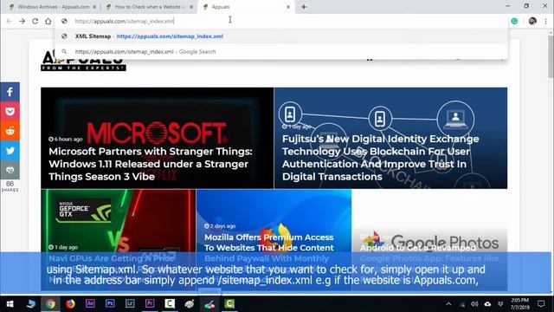This screenshot has width=554, height=312.
Task: Open the Navi GPUs GeForce GTX thumbnail
Action: click(x=119, y=240)
